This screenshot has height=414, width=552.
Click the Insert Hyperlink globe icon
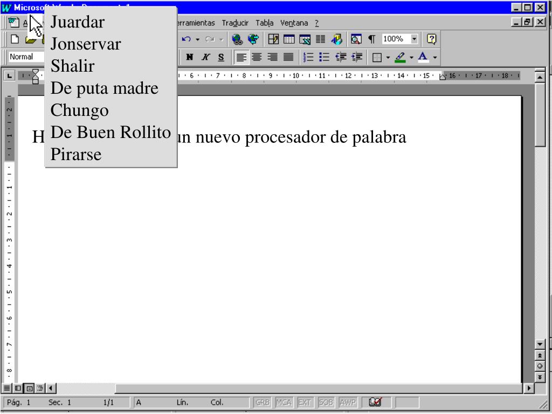pyautogui.click(x=237, y=39)
